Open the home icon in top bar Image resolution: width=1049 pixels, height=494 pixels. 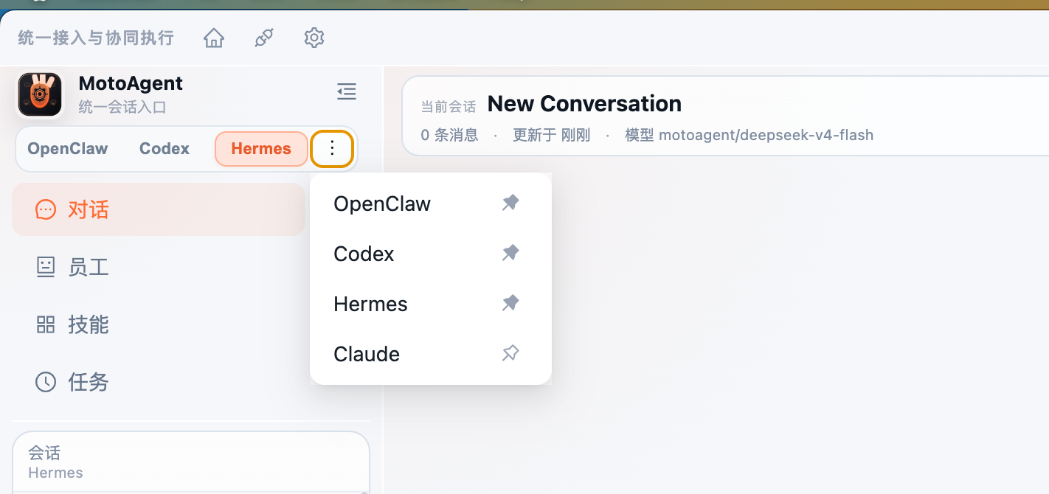point(214,38)
